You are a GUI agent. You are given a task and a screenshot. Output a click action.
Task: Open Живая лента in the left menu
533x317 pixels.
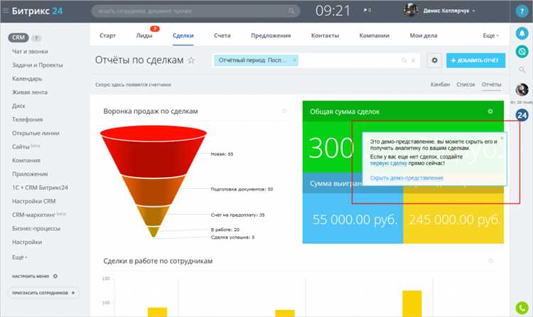point(30,92)
